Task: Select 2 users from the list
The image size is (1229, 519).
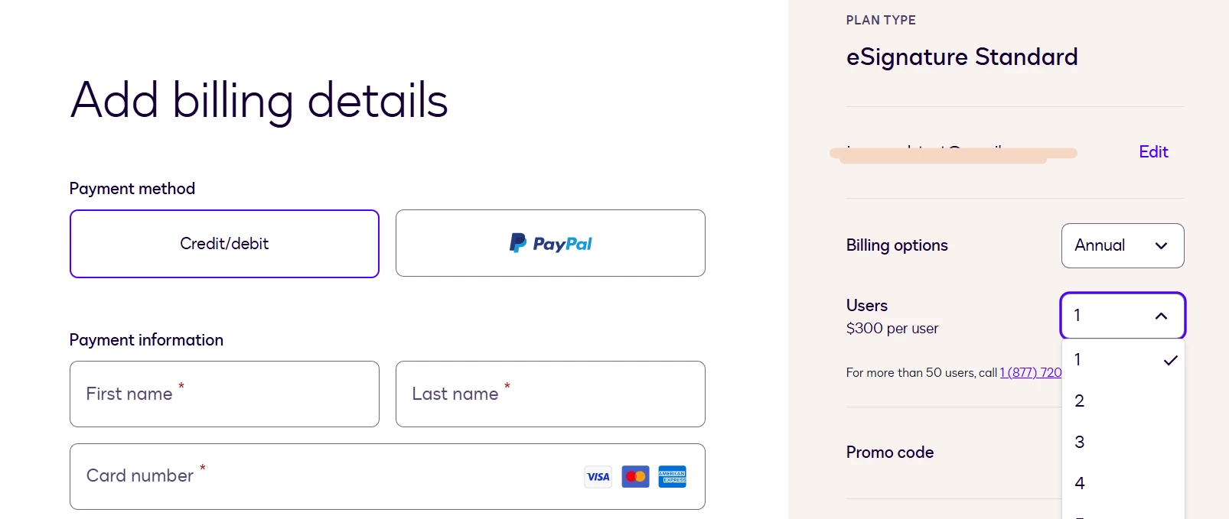Action: pos(1123,401)
